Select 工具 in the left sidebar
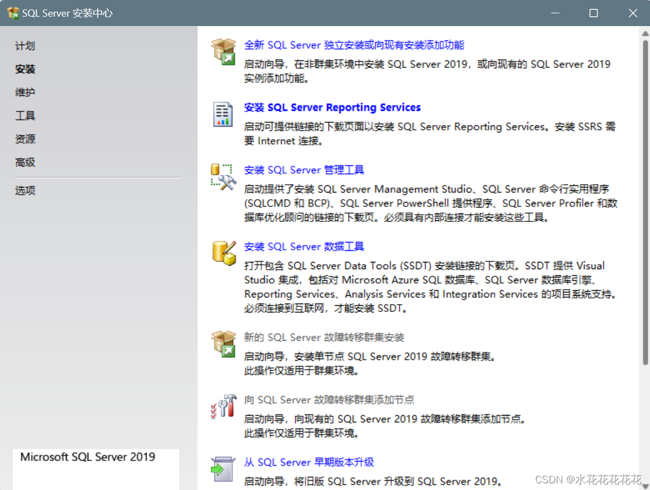Viewport: 650px width, 490px height. point(25,115)
